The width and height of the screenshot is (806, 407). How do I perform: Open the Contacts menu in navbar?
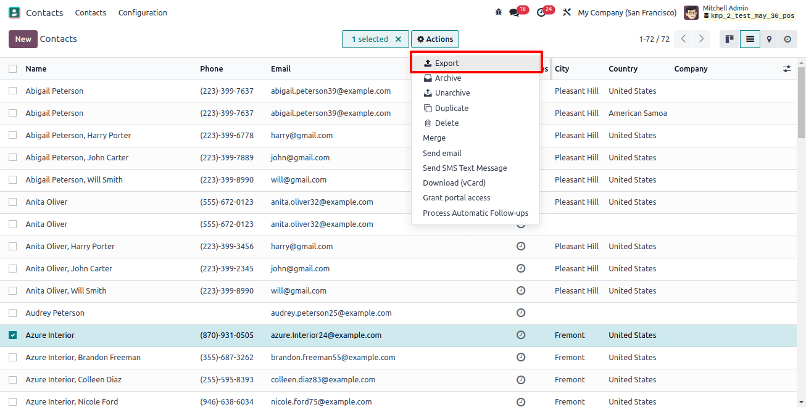[91, 12]
